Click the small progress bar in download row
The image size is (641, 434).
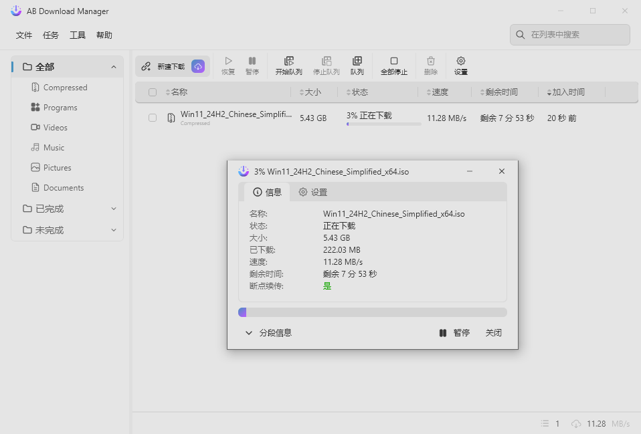(x=383, y=124)
